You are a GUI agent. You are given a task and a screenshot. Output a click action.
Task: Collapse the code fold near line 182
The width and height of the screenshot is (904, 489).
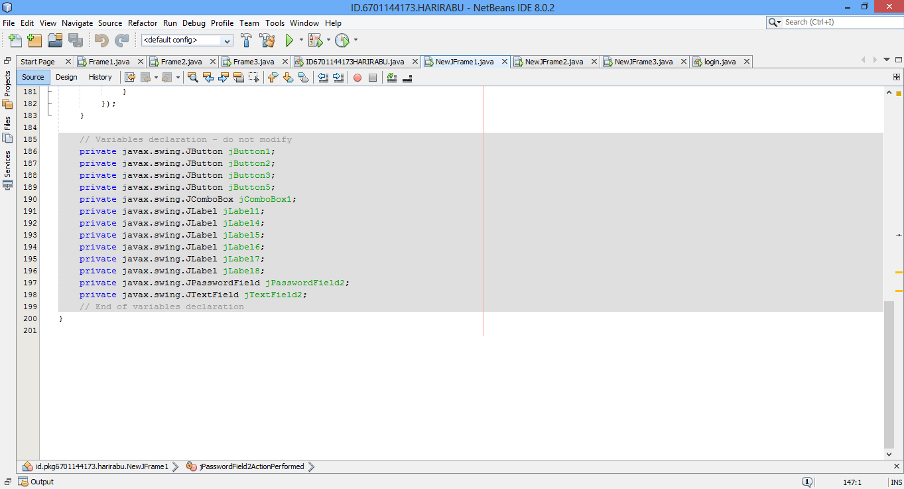click(x=48, y=104)
